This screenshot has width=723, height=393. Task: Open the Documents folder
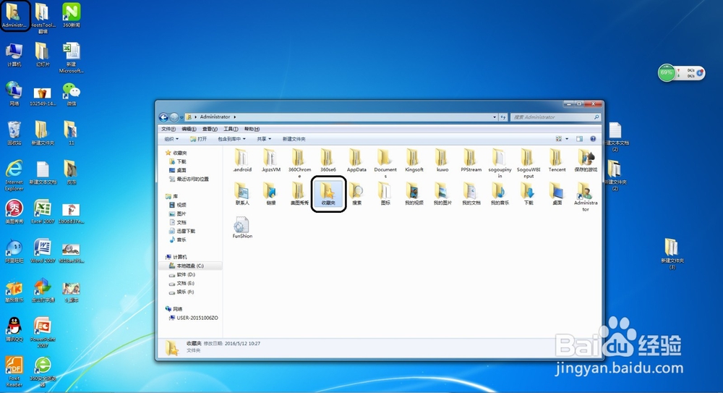coord(385,164)
